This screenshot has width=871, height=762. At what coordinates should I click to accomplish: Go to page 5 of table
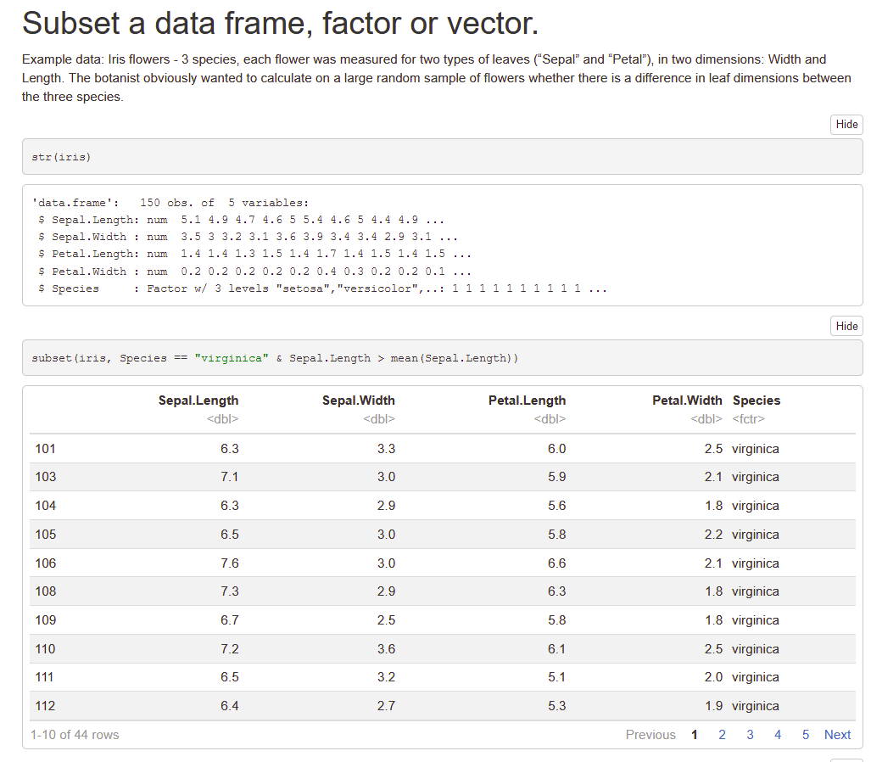tap(806, 735)
